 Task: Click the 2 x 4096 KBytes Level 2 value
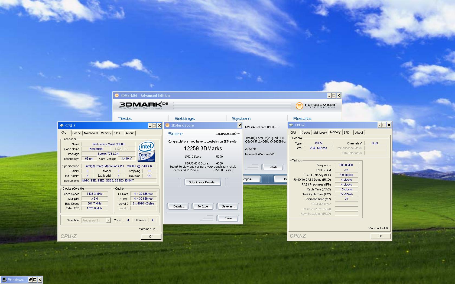pos(143,203)
